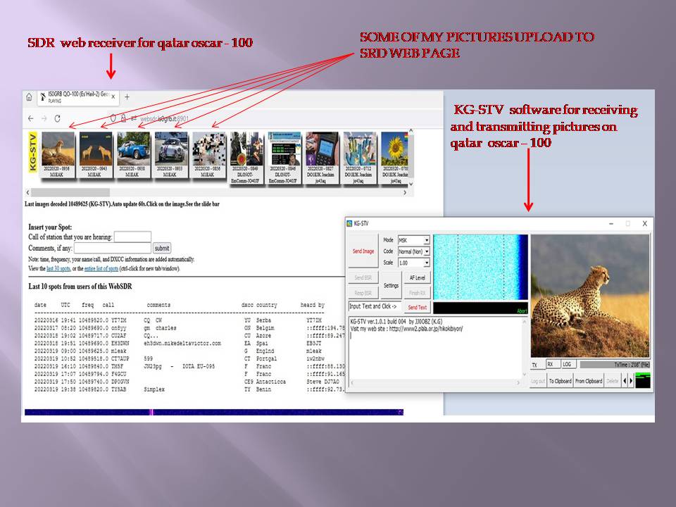Click the padlock site-security icon

(123, 118)
